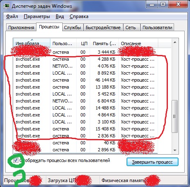
Task: Select svchost.exe row using 14 488 КБ
Action: tap(86, 108)
